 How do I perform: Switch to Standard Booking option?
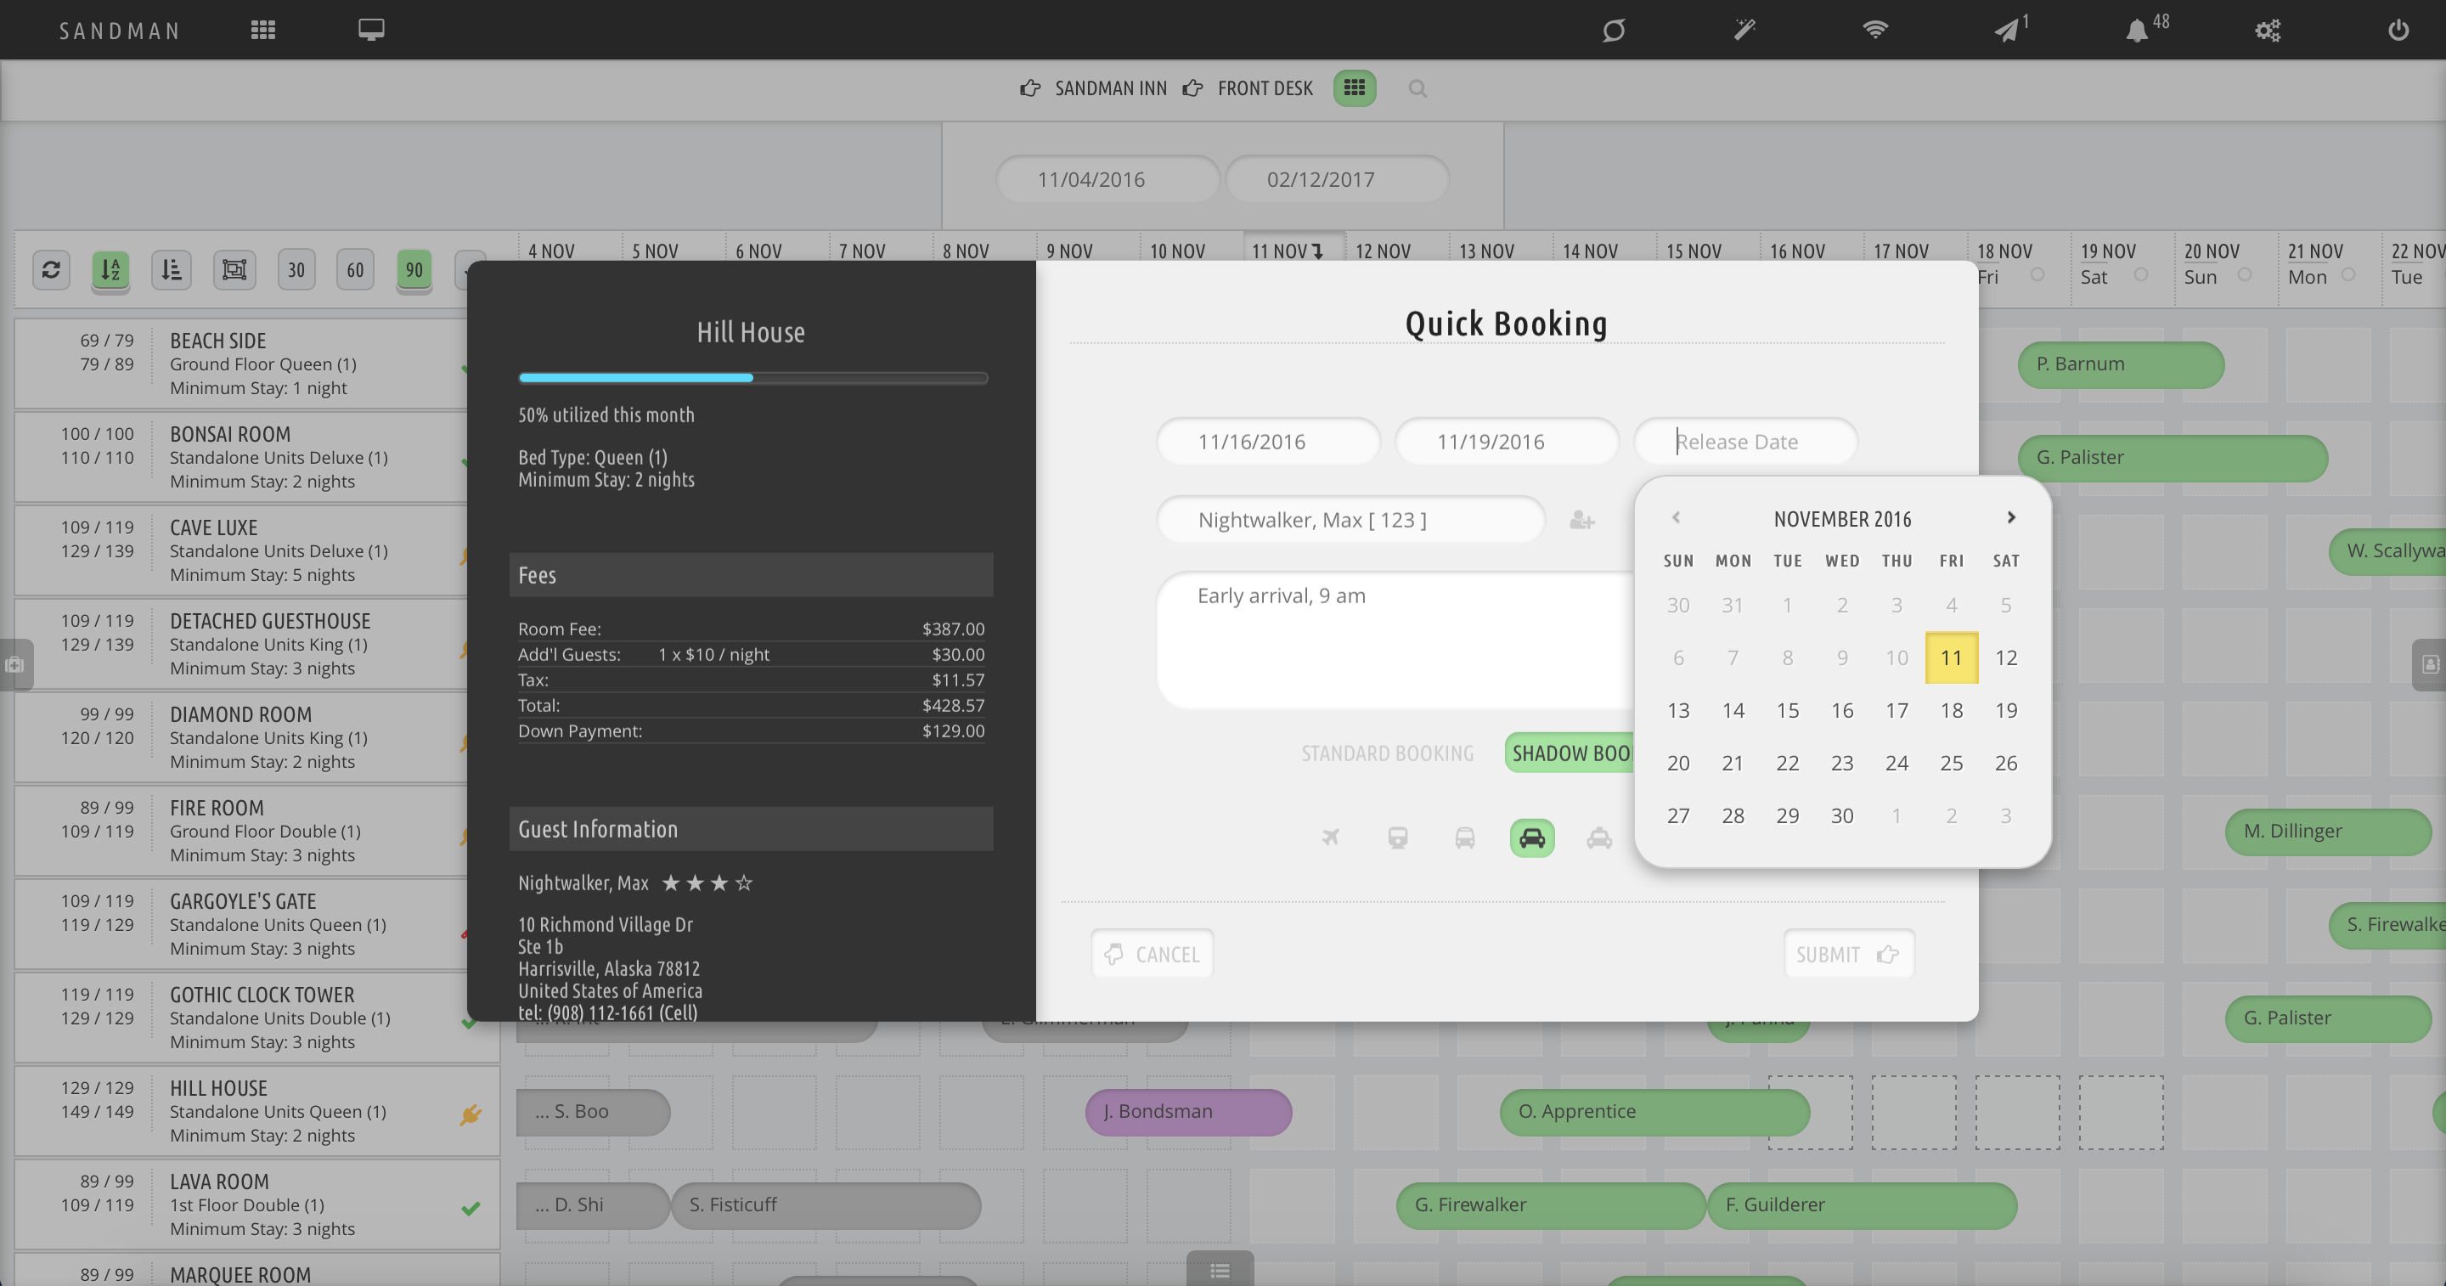[x=1387, y=753]
